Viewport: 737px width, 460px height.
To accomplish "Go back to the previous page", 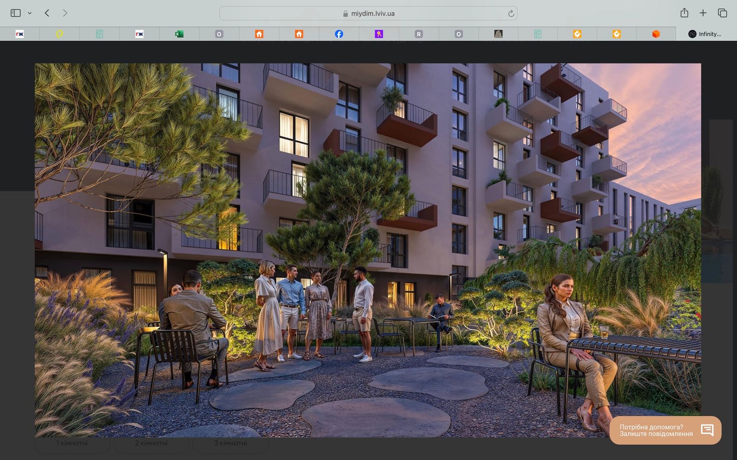I will point(47,13).
